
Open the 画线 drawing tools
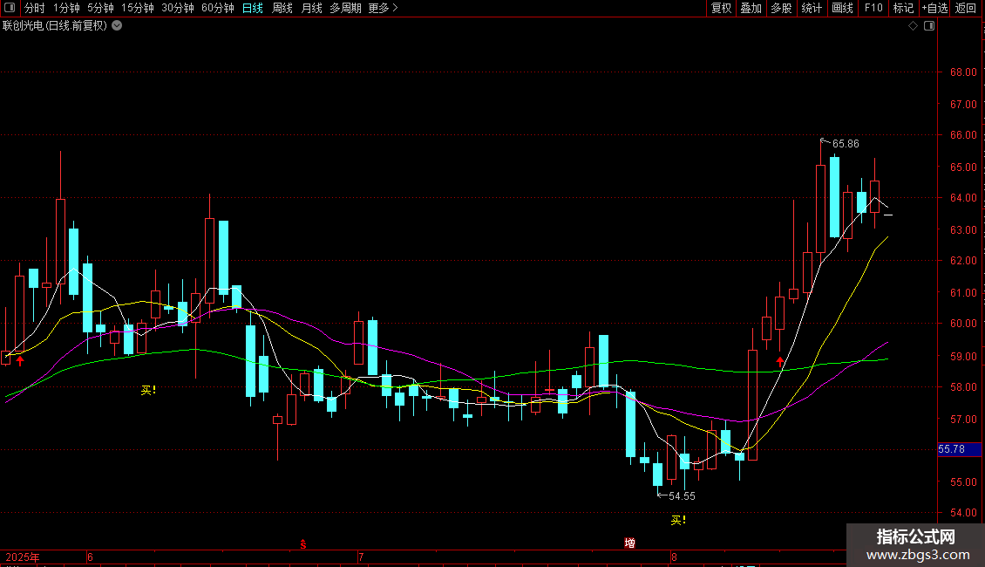tap(842, 8)
